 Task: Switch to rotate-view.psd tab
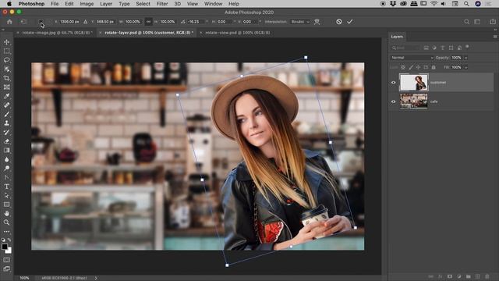237,33
